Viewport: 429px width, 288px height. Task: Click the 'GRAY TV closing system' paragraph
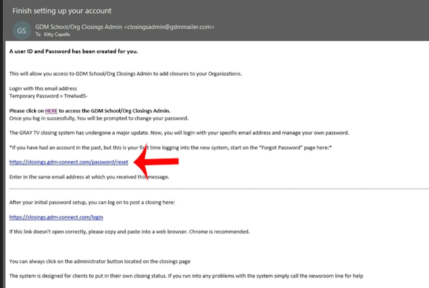coord(179,133)
